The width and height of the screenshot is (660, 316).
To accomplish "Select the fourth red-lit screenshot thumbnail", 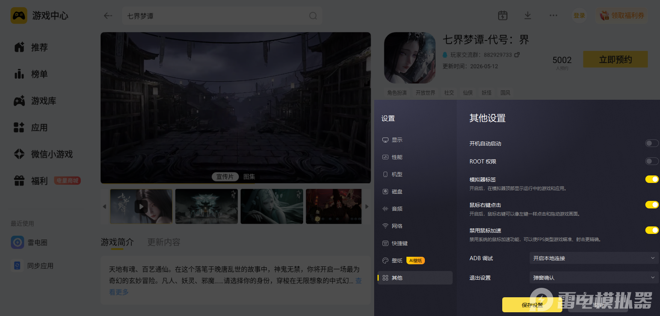I will tap(334, 207).
